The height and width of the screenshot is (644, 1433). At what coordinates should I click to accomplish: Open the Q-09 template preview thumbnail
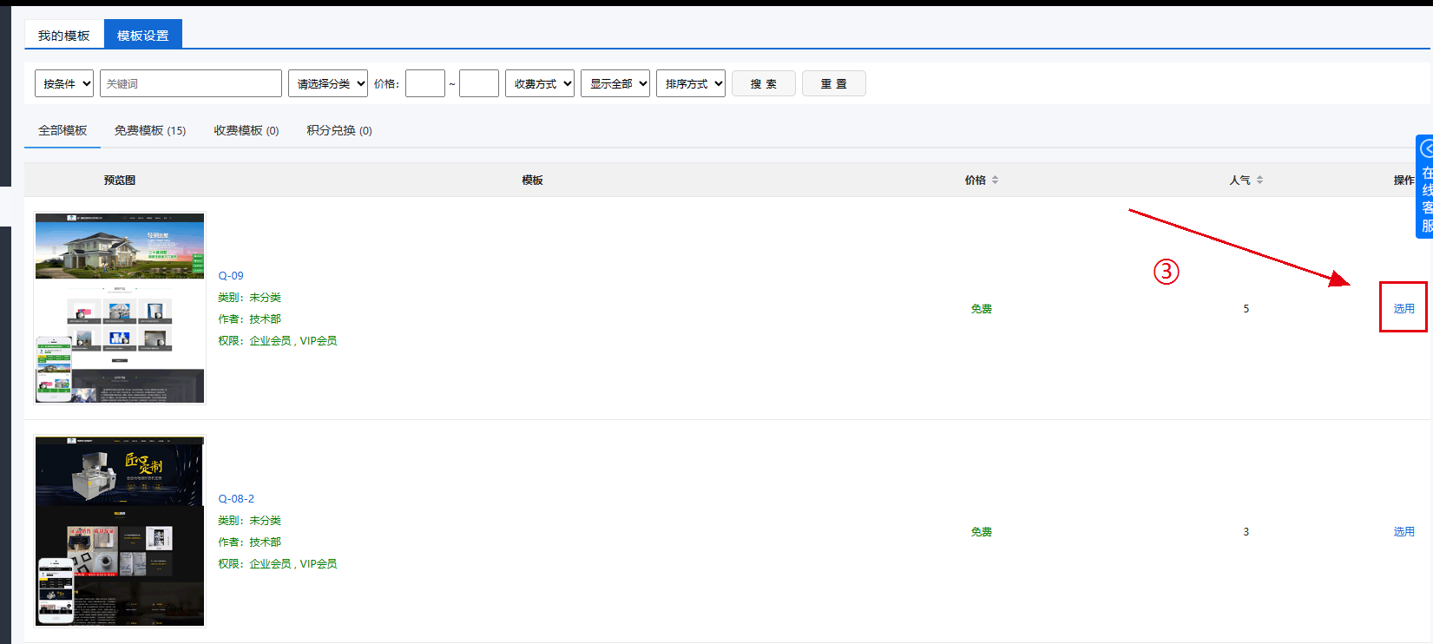(120, 308)
